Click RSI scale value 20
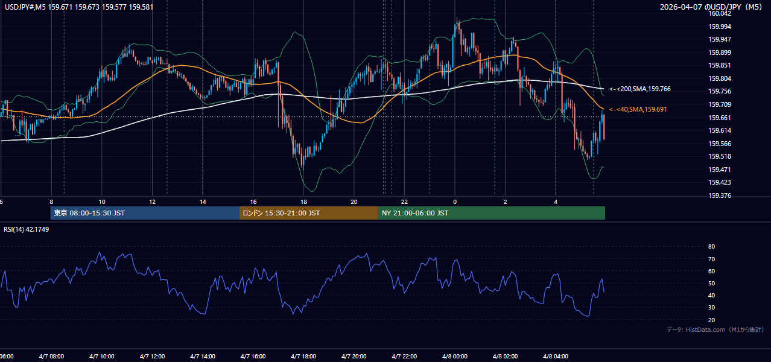The height and width of the screenshot is (362, 771). (711, 320)
